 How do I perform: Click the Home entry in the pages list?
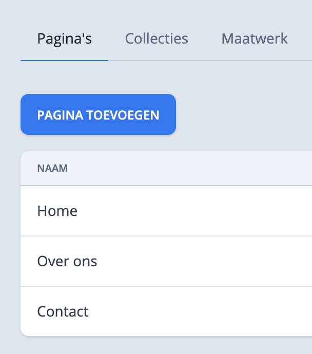coord(57,211)
